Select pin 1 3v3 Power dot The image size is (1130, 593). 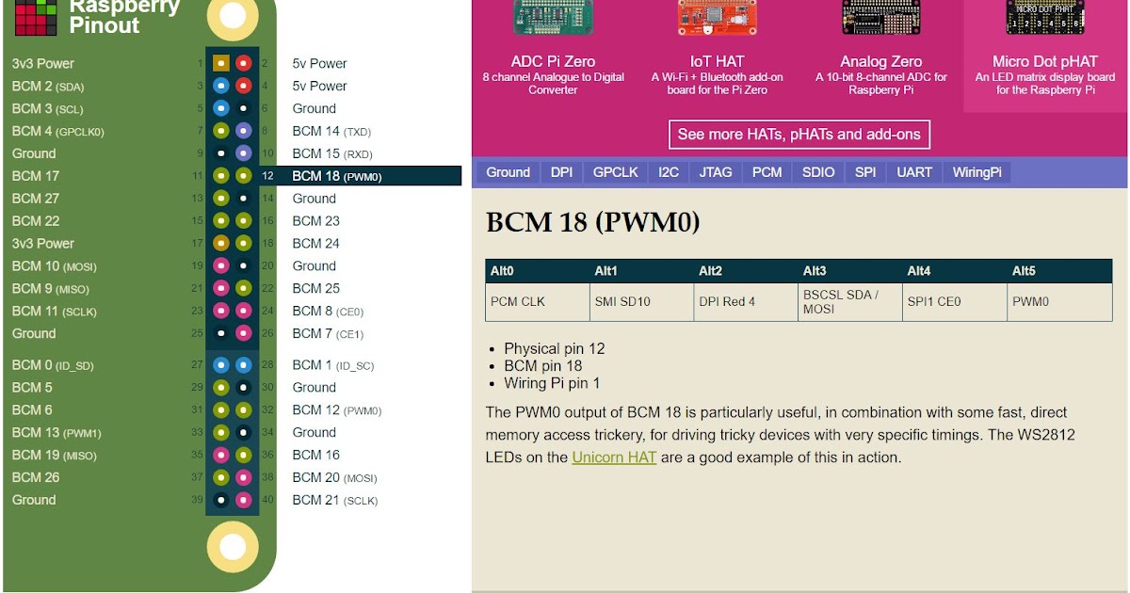pos(220,63)
